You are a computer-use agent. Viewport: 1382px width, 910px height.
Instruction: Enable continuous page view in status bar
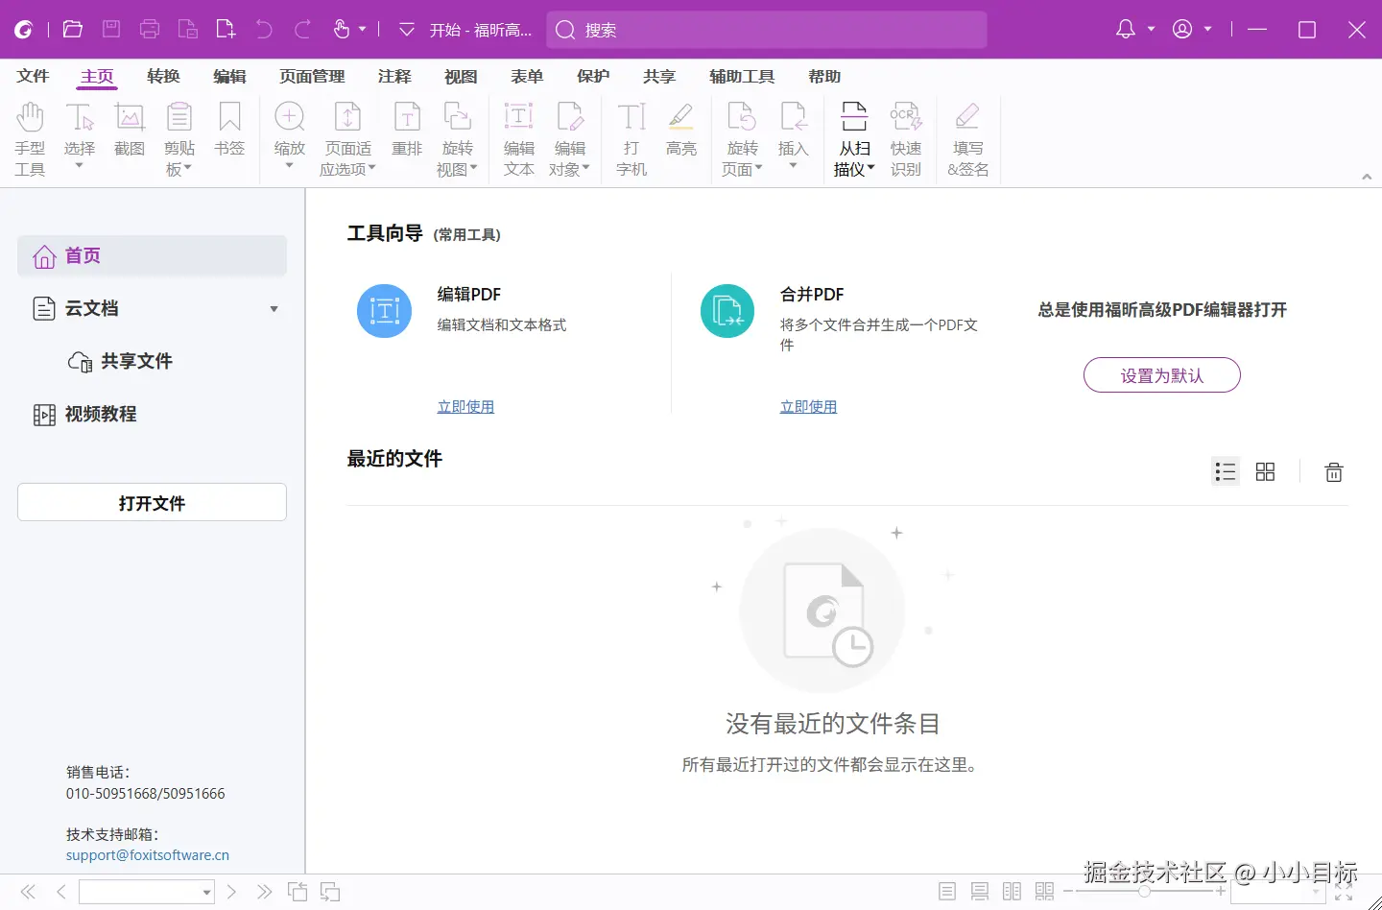tap(980, 892)
